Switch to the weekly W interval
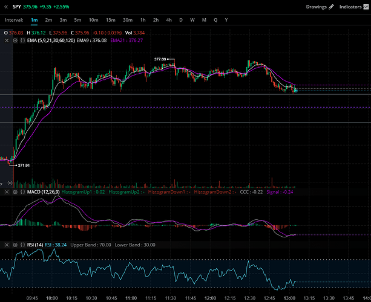 click(192, 20)
